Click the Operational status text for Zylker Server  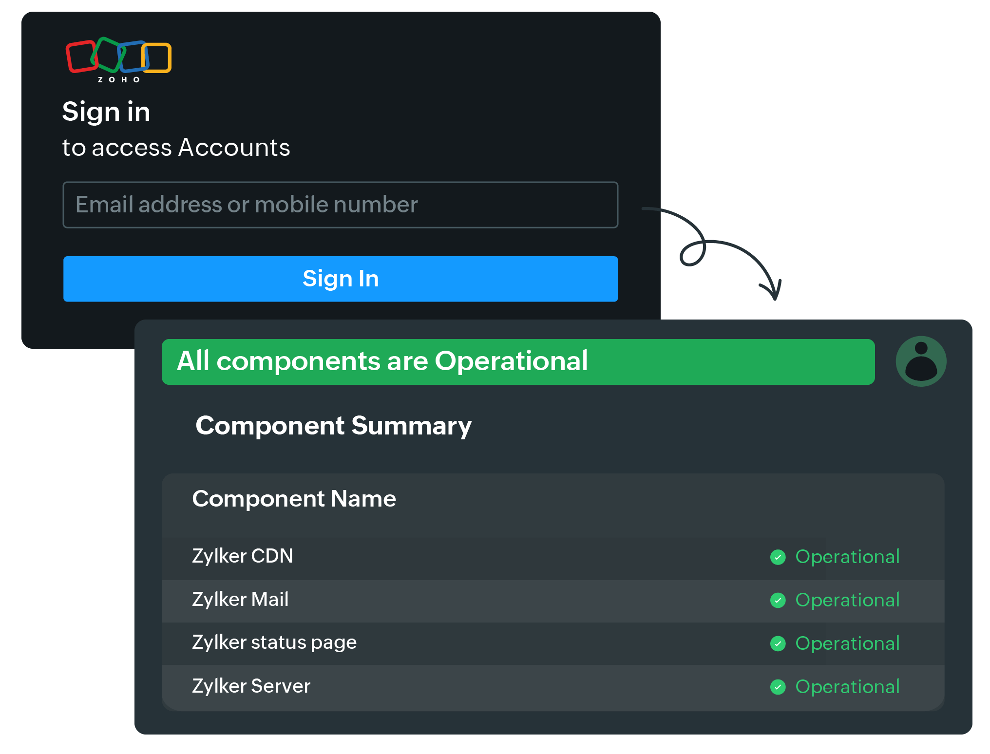click(847, 687)
